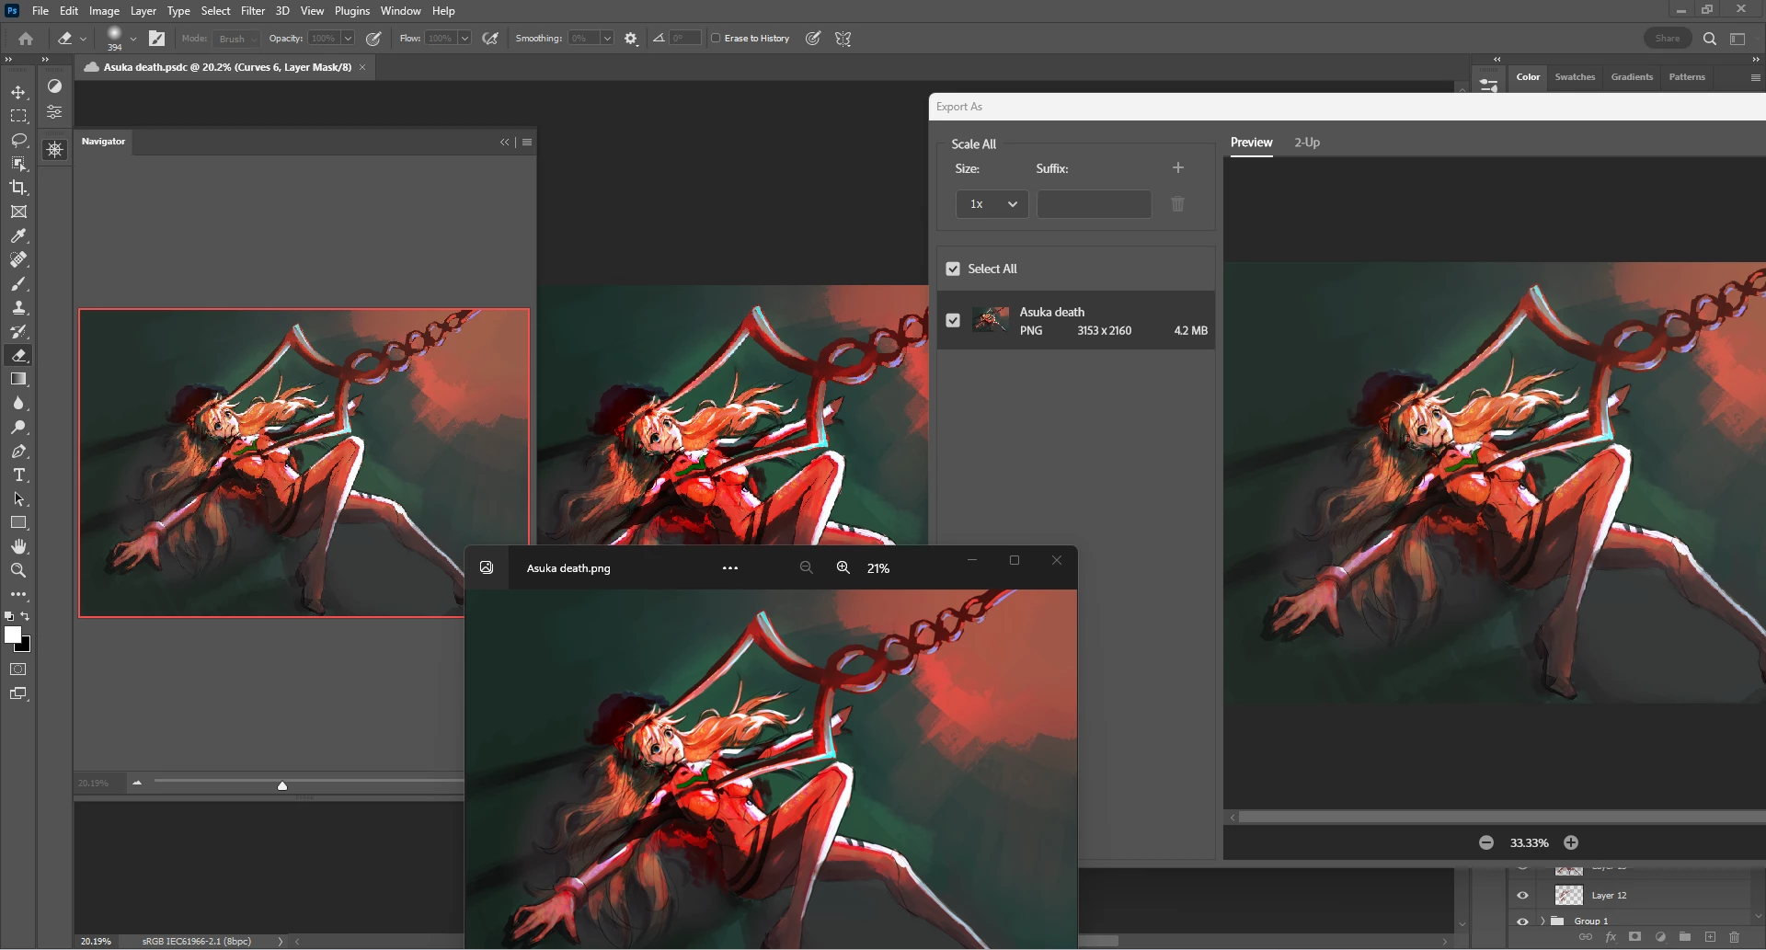Hide Group 1 visibility eye
The width and height of the screenshot is (1766, 950).
pos(1523,921)
